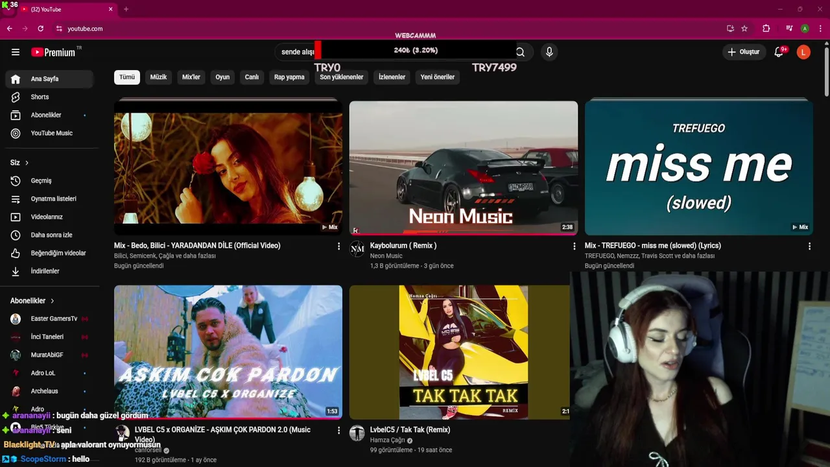Screen dimensions: 830x467
Task: Go to Ana Sayfa in sidebar
Action: coord(50,78)
